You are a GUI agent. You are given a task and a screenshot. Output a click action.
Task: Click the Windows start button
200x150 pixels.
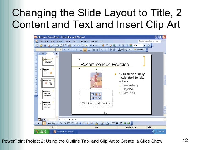click(x=41, y=132)
